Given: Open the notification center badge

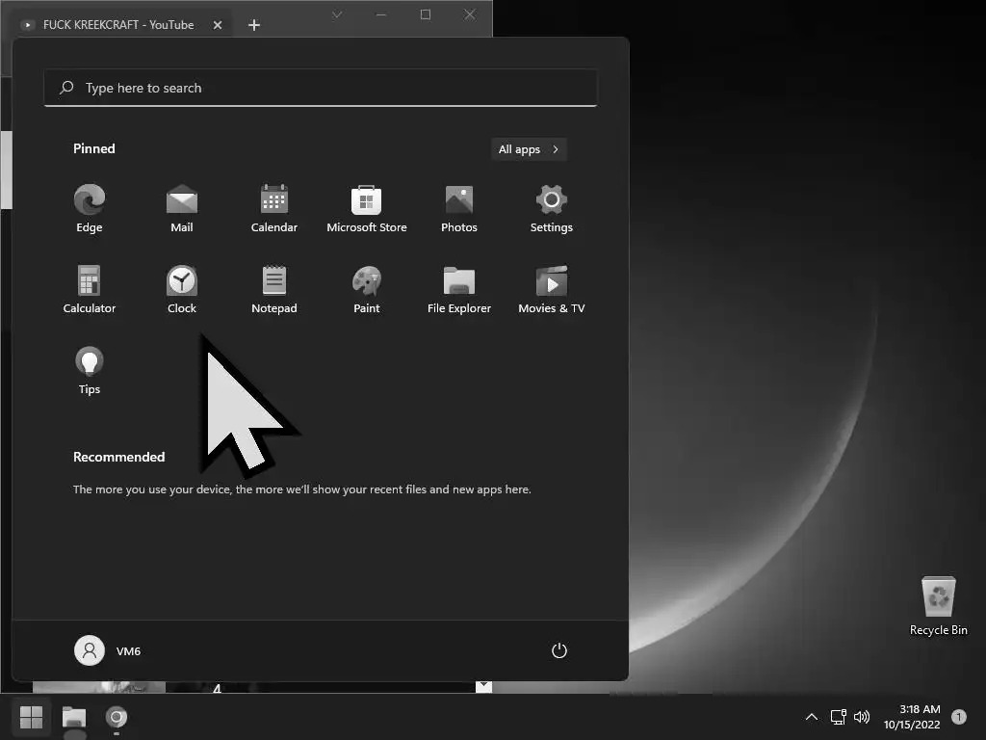Looking at the screenshot, I should click(959, 717).
